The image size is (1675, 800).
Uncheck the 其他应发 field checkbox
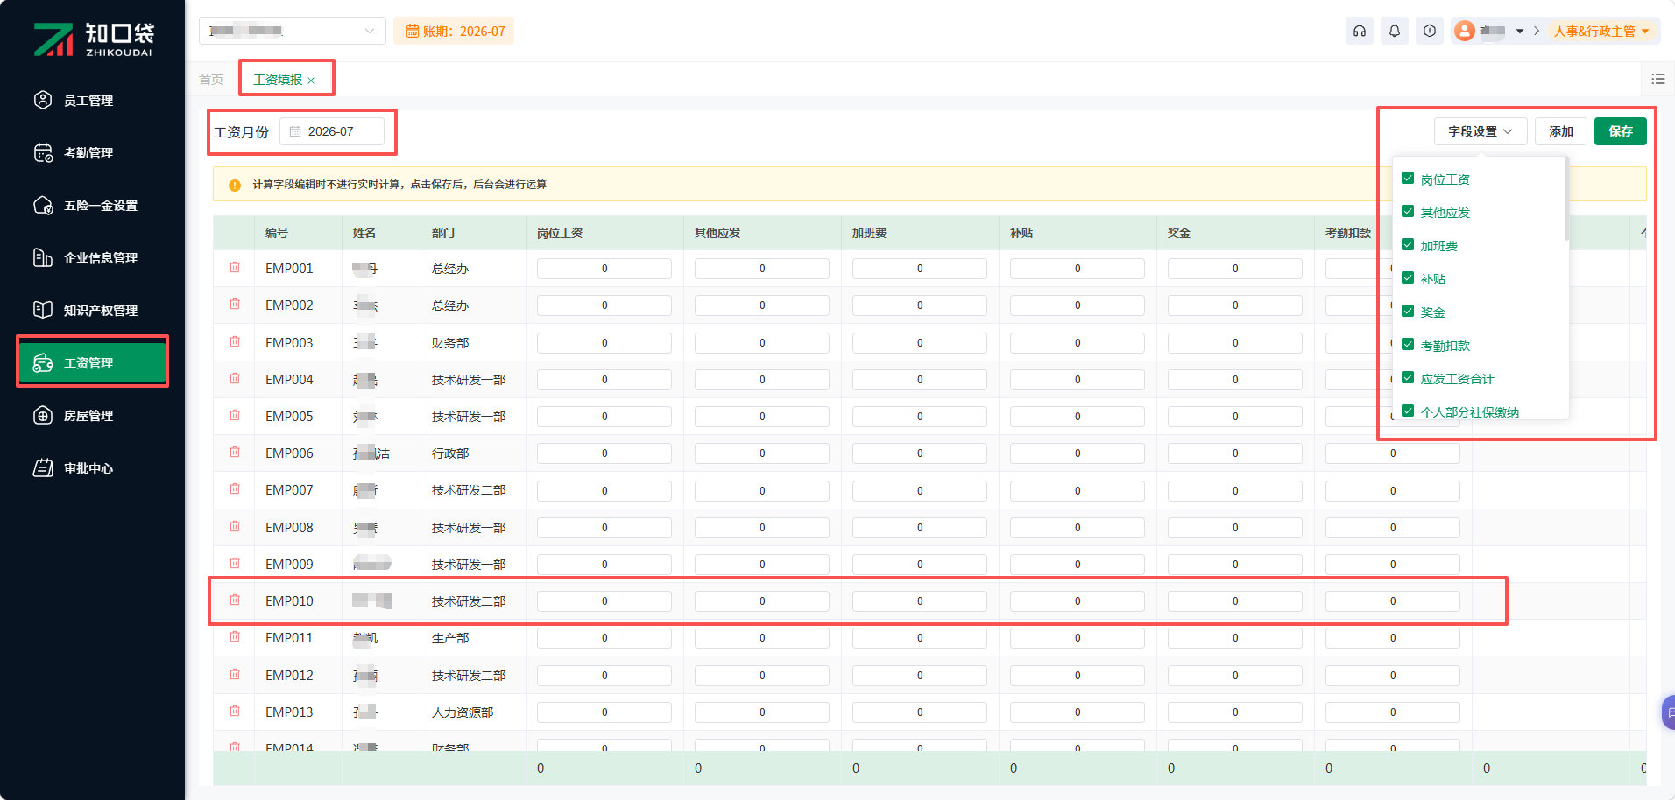[x=1408, y=212]
